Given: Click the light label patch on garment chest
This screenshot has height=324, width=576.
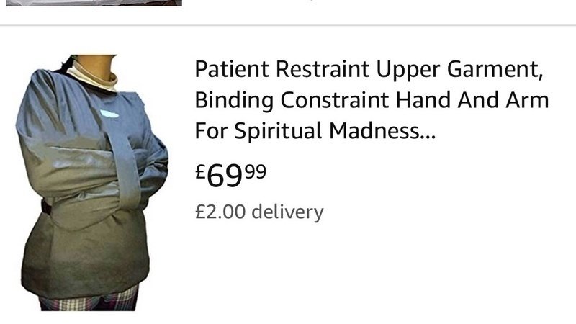Looking at the screenshot, I should (x=109, y=114).
